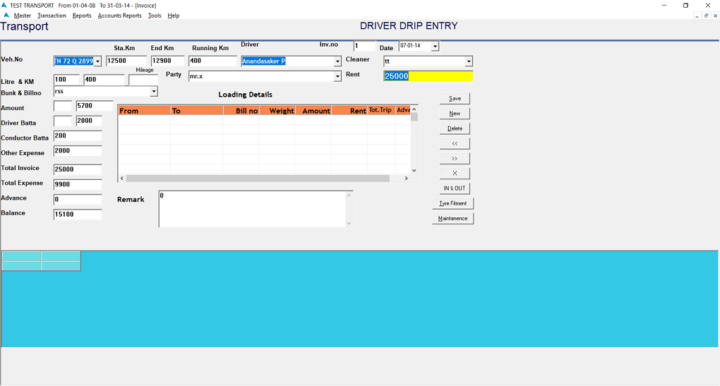
Task: Expand the Party dropdown
Action: pyautogui.click(x=337, y=76)
